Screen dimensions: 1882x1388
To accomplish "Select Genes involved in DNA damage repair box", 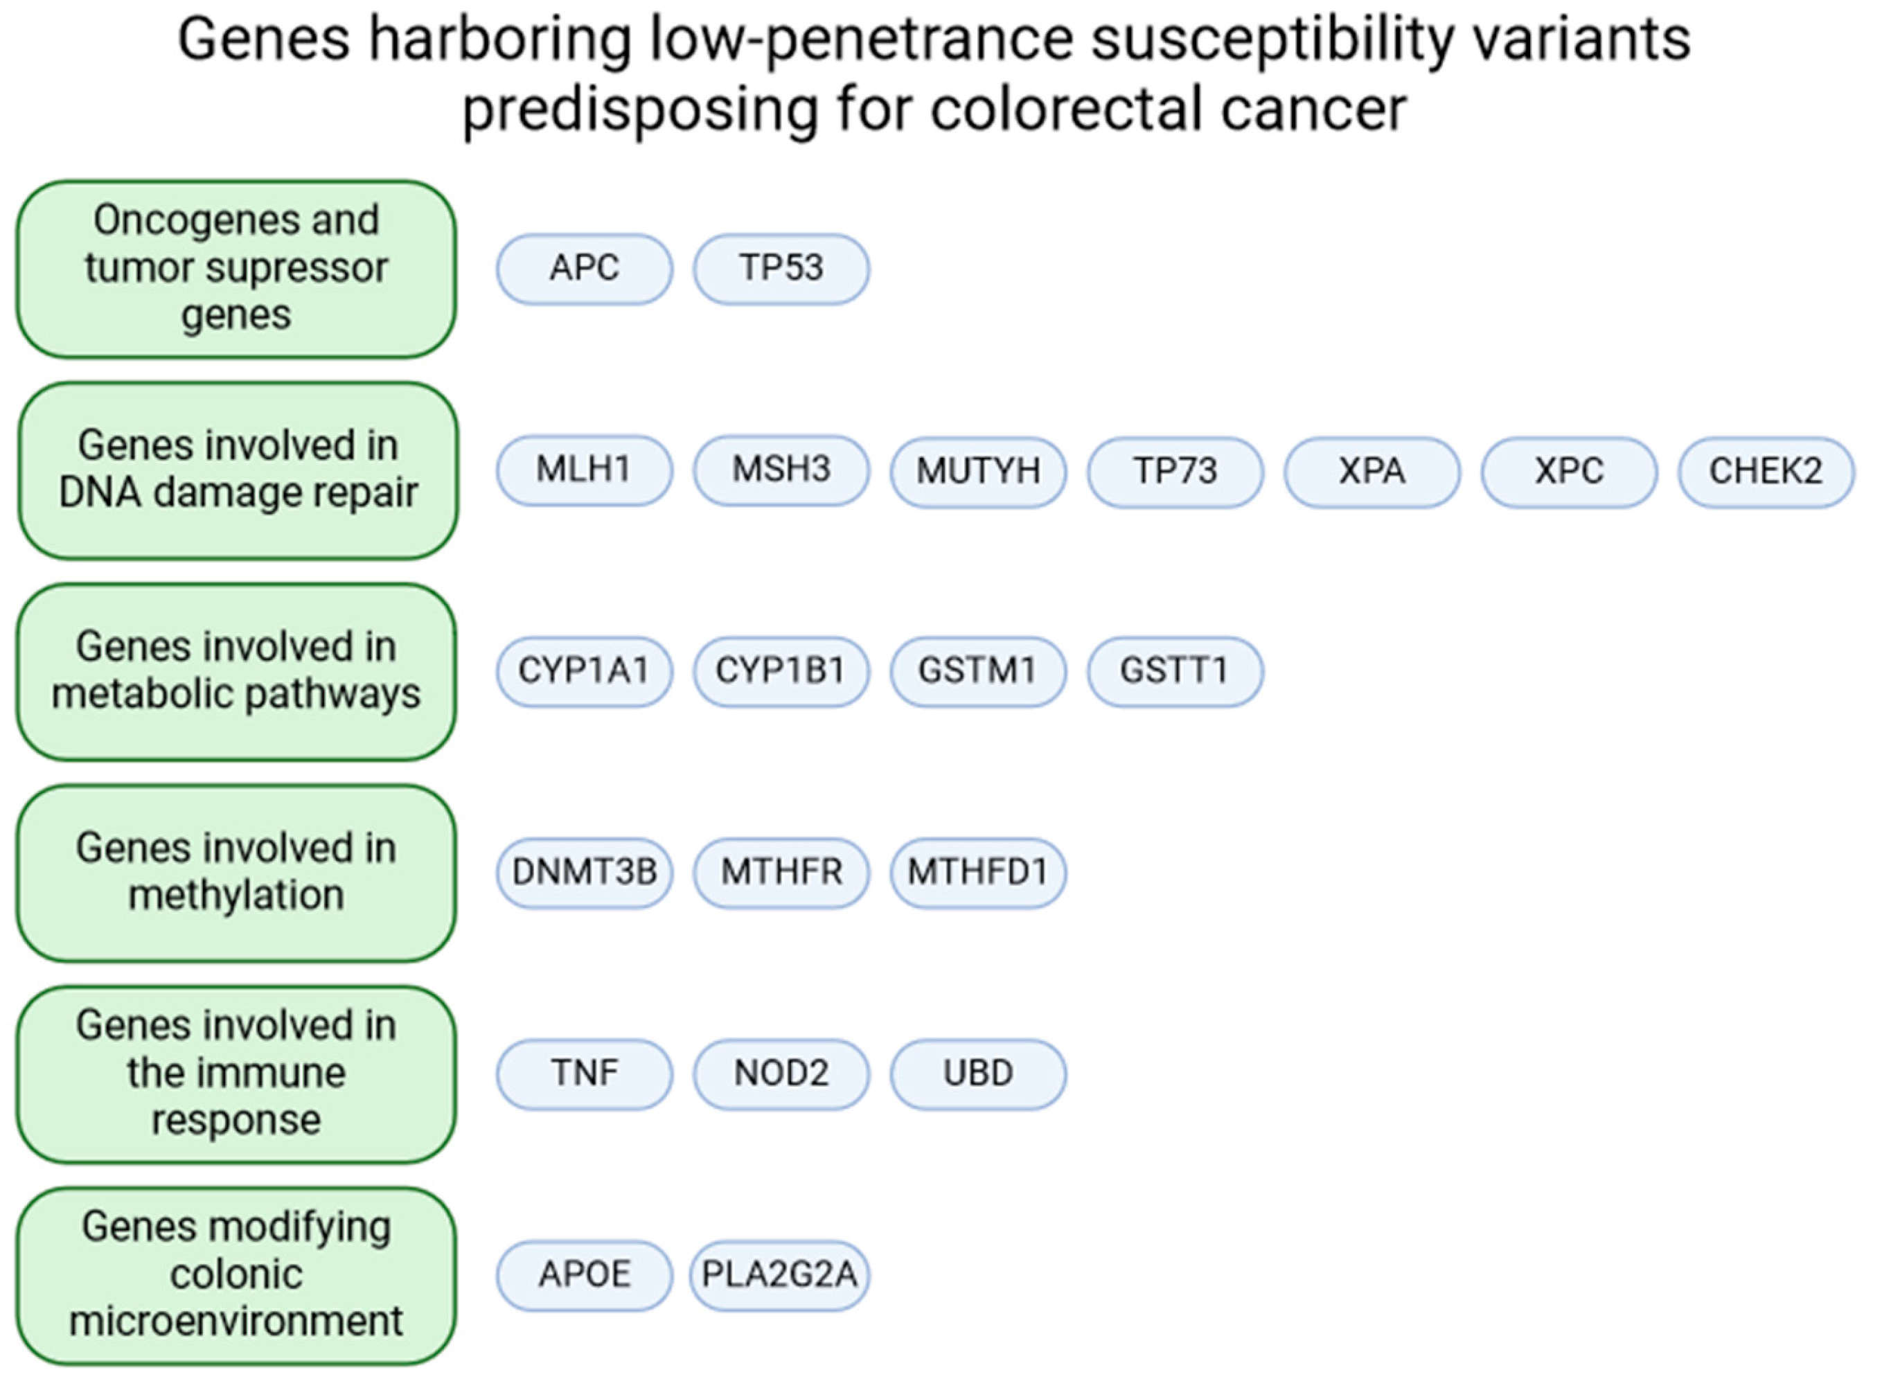I will [x=238, y=470].
